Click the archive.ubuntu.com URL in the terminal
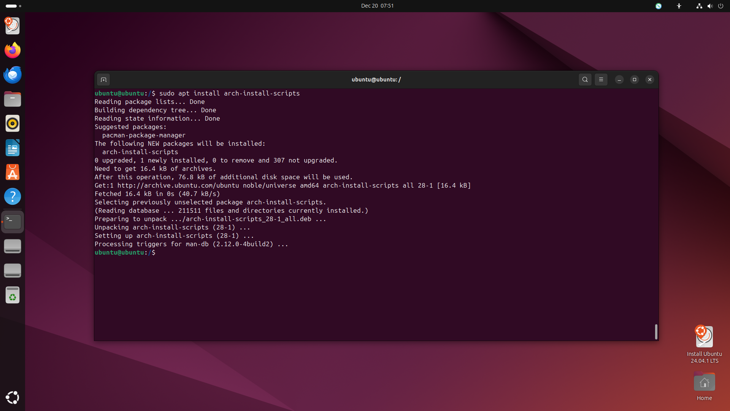This screenshot has height=411, width=730. pos(178,185)
